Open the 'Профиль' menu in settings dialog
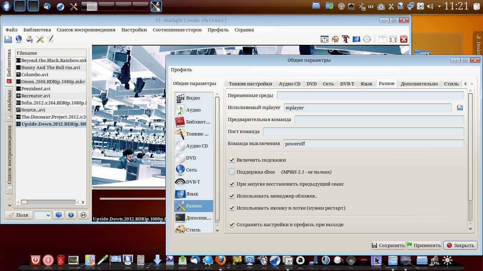 point(181,70)
